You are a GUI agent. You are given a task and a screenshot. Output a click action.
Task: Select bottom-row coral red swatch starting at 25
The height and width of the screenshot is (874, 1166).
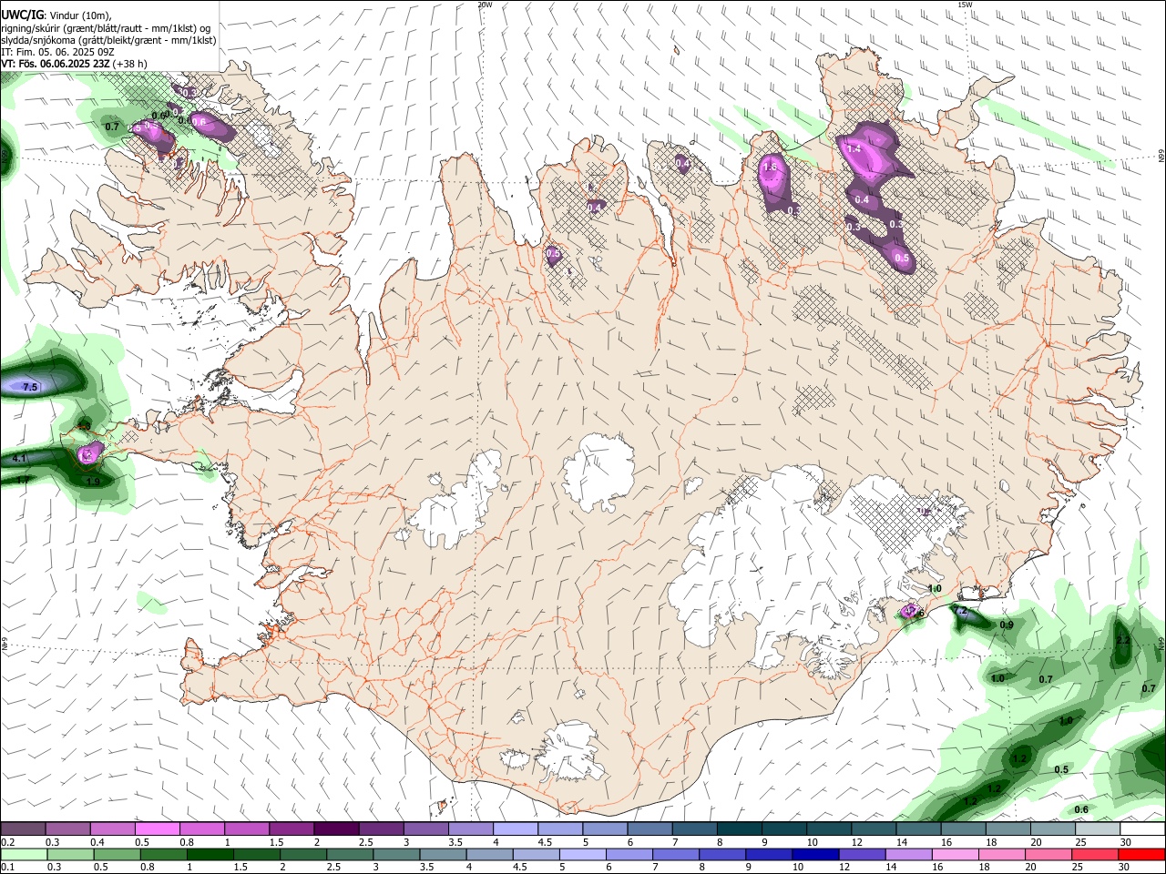tap(1095, 854)
